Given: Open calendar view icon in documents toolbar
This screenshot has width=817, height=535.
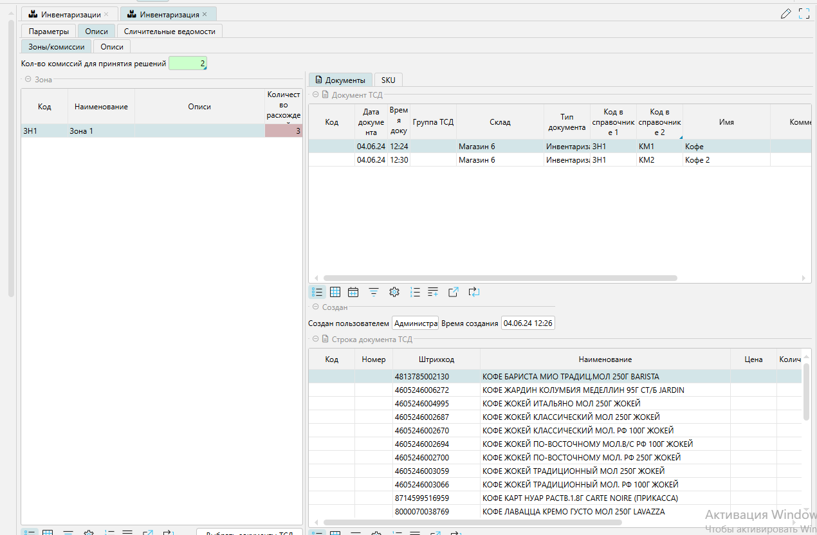Looking at the screenshot, I should click(x=353, y=292).
